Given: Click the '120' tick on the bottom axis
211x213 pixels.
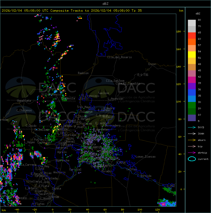Looking at the screenshot, I should click(157, 210).
